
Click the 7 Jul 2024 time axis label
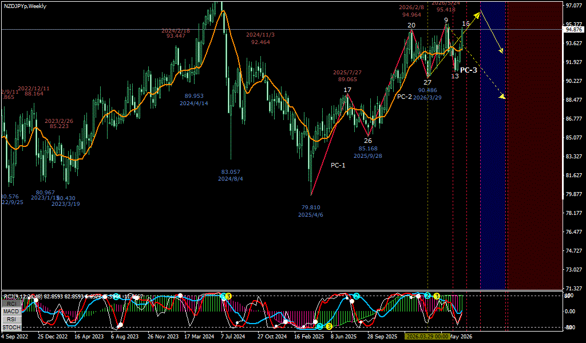(233, 337)
